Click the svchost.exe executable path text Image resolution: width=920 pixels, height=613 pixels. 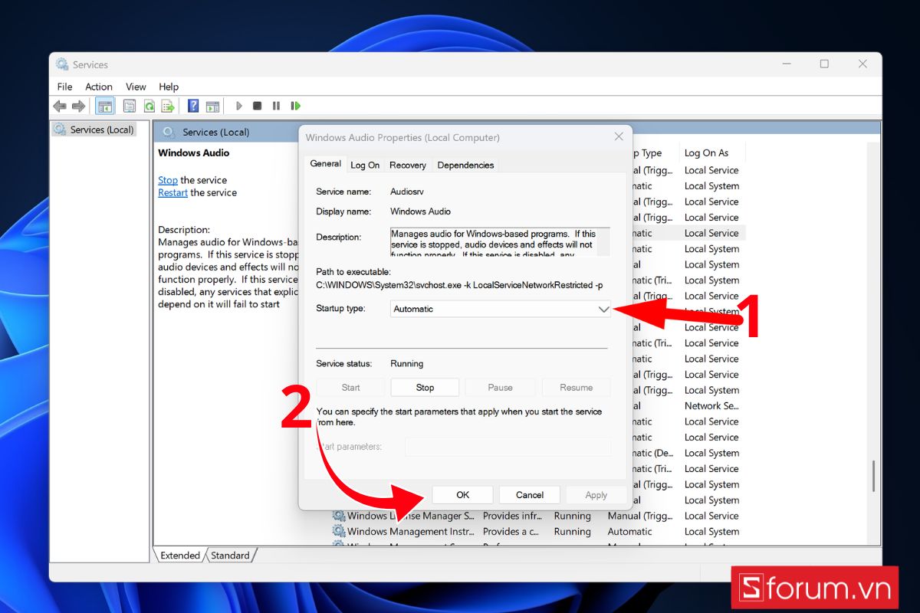459,285
